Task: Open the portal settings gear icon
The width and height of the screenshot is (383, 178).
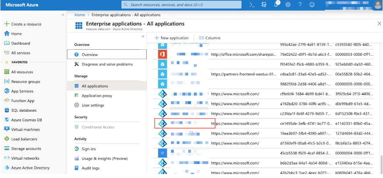Action: [288, 4]
